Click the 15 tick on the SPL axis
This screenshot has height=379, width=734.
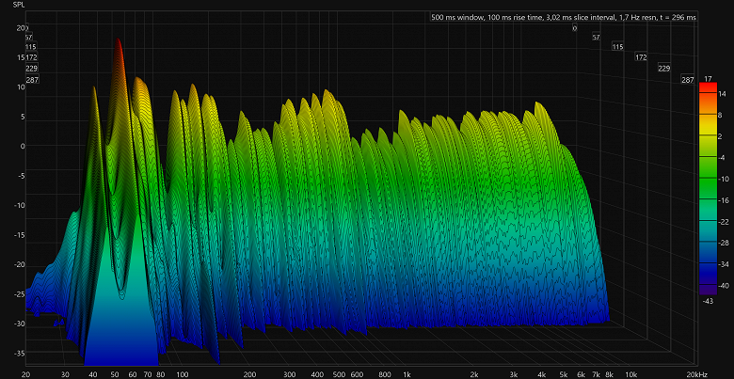tap(21, 57)
